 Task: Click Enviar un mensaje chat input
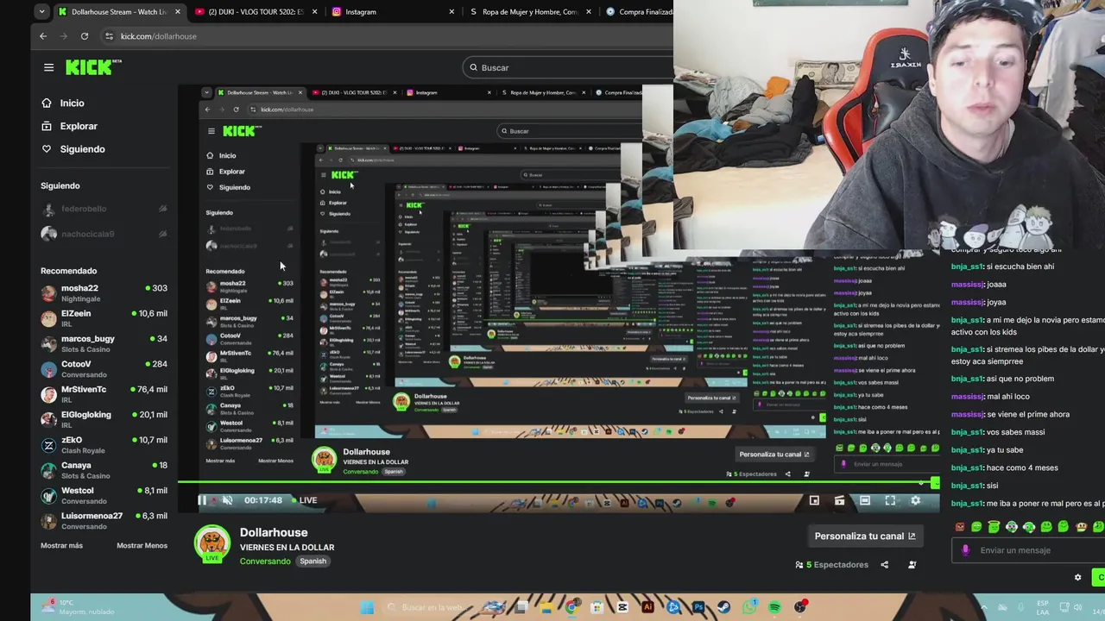(x=1029, y=550)
